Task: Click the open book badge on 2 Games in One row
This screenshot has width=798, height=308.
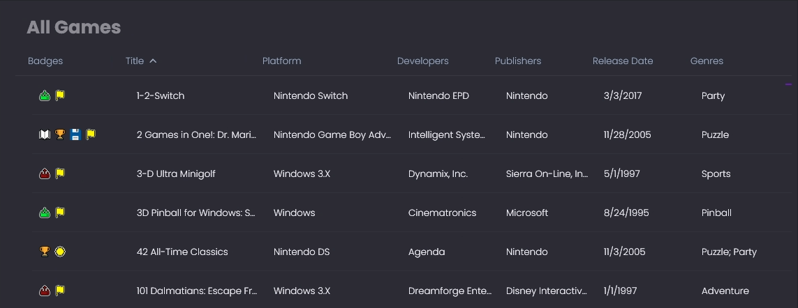Action: tap(45, 134)
